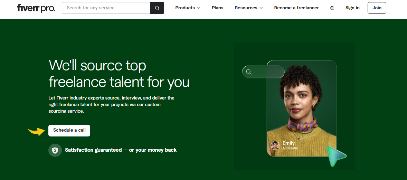The image size is (407, 180).
Task: Focus the 'Search for any service' field
Action: tap(106, 8)
